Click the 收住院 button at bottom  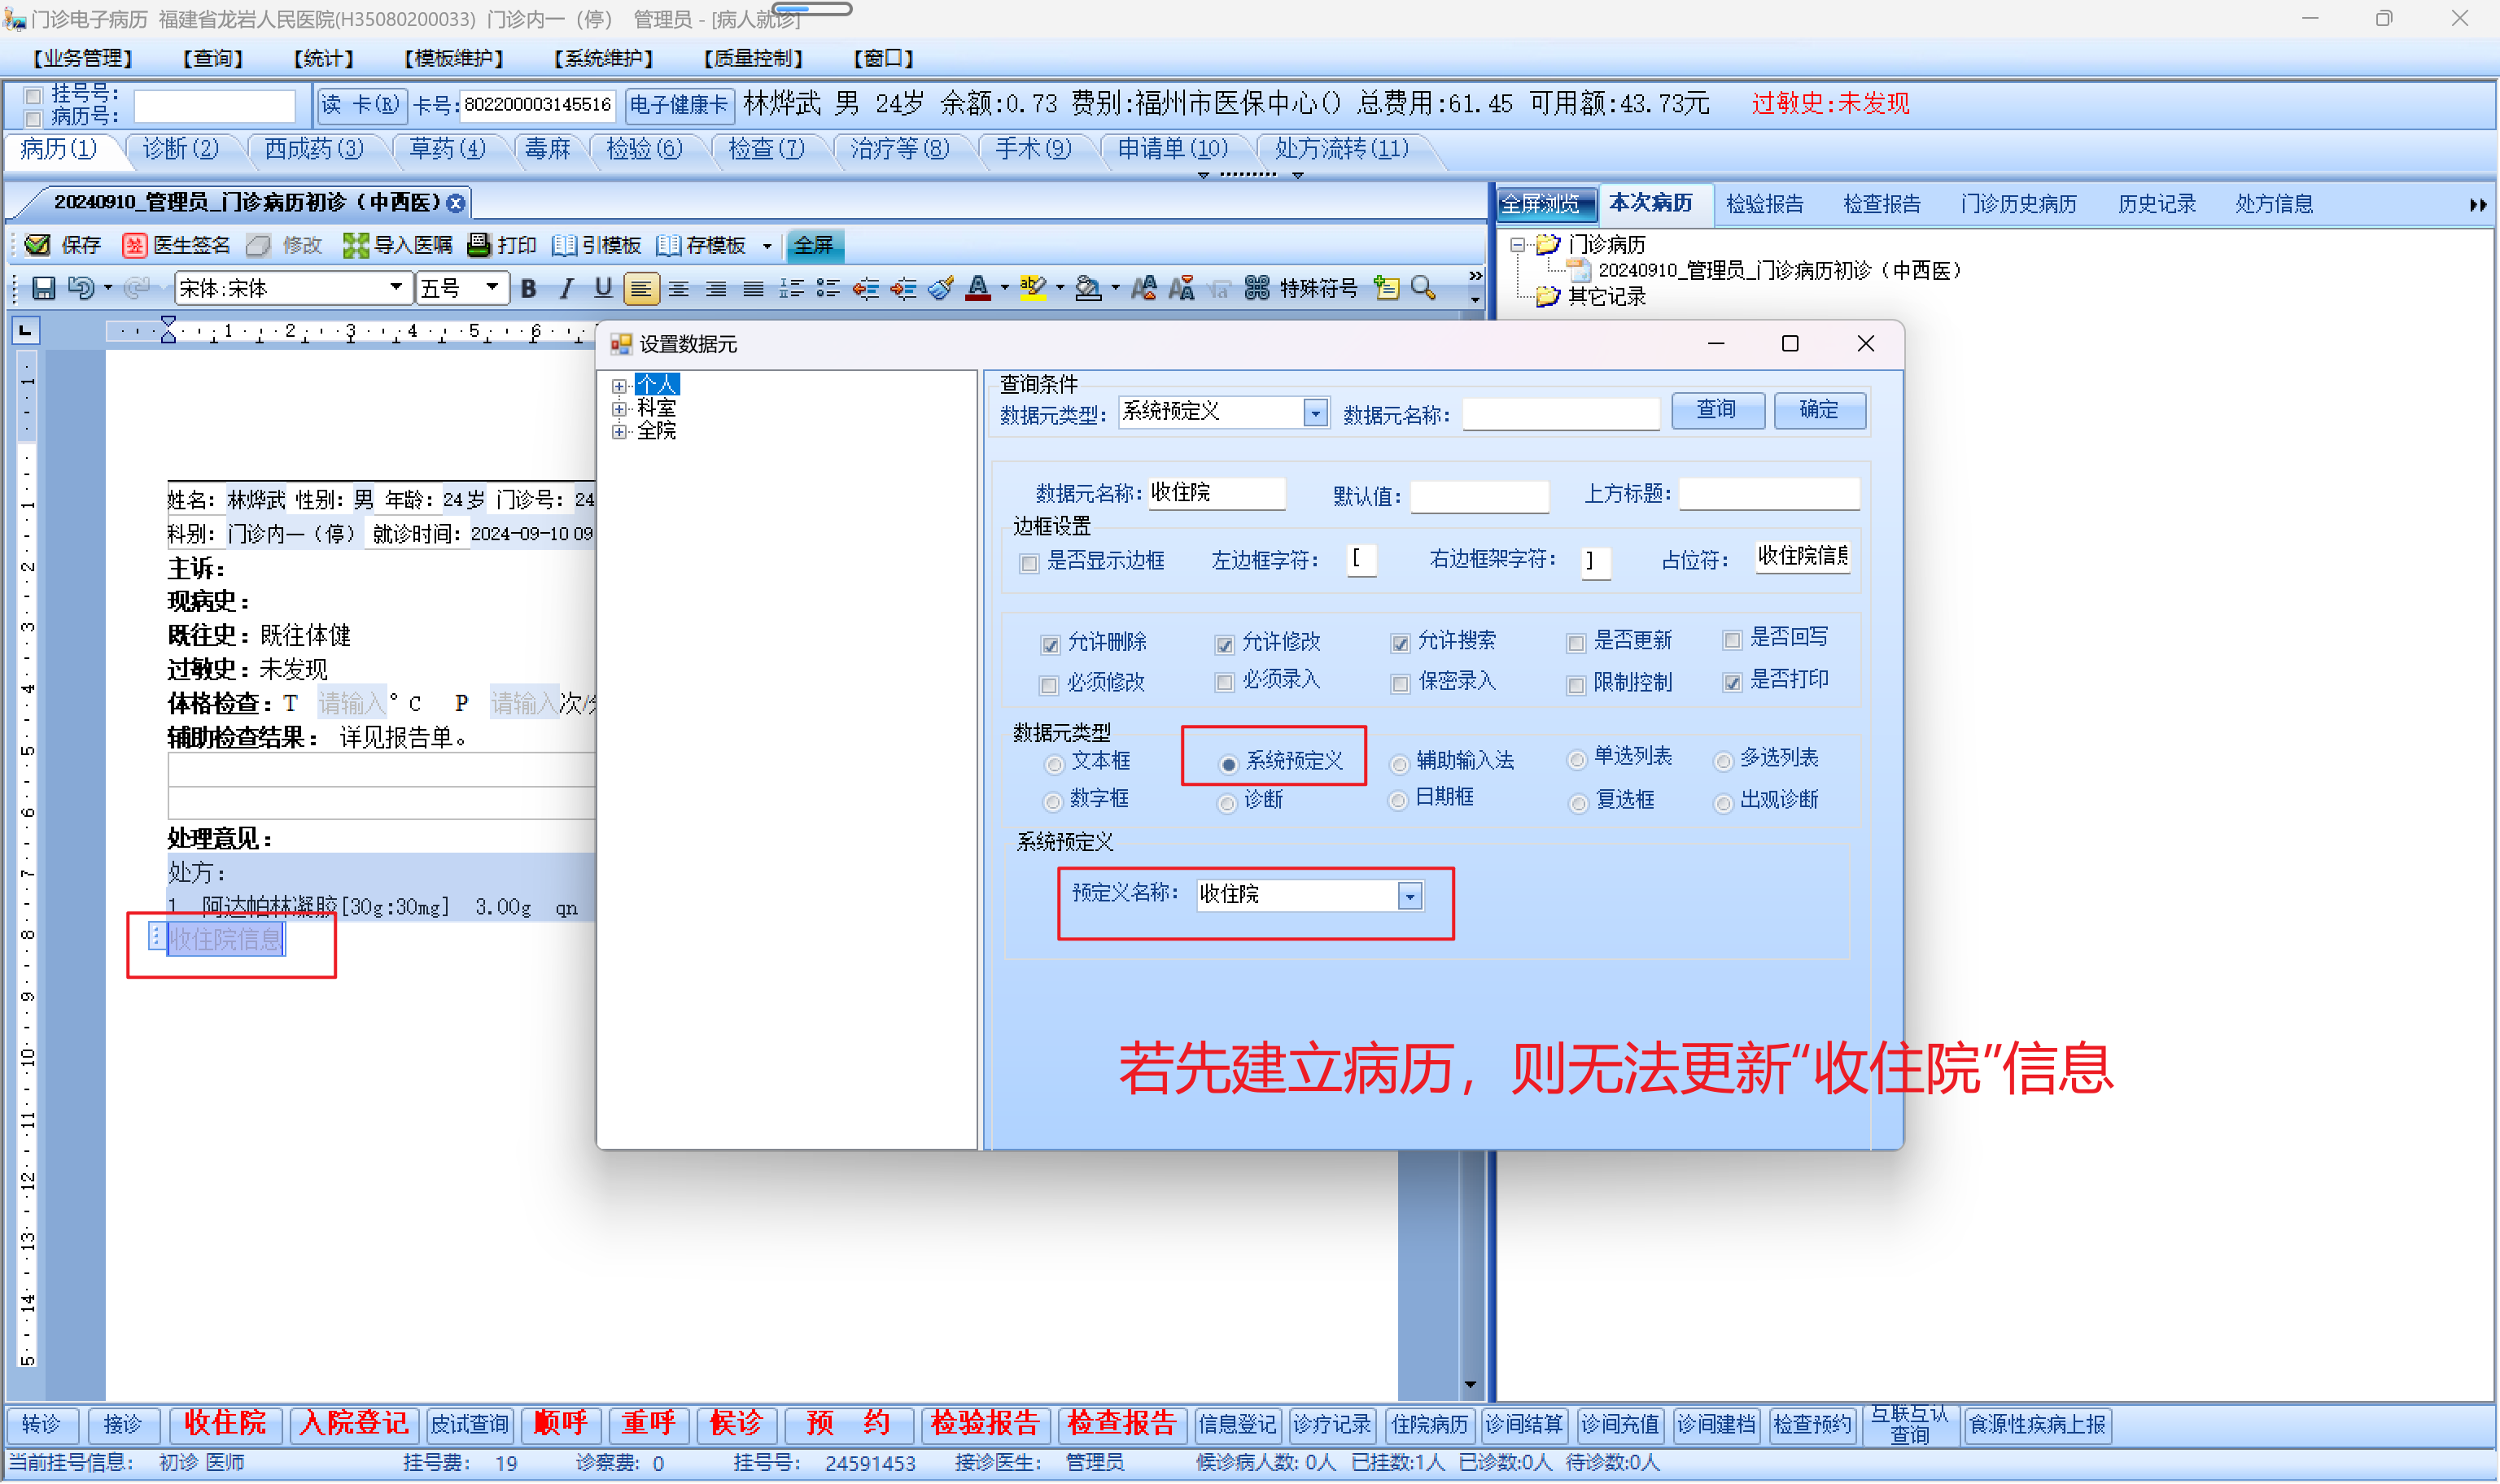225,1423
